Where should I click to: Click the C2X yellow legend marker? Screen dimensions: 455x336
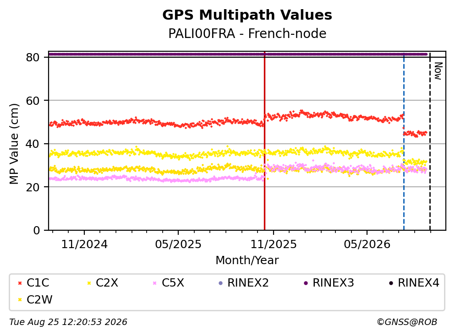89,283
